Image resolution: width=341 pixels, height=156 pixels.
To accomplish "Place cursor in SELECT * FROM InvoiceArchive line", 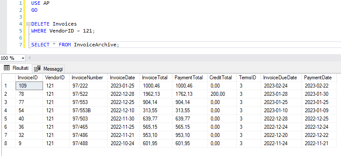I will tap(75, 45).
